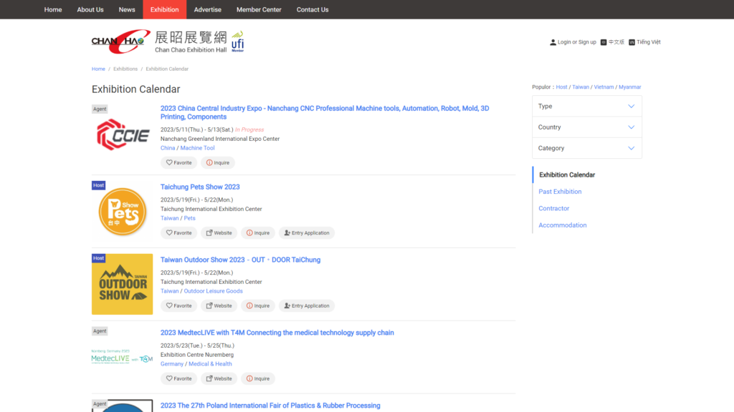Toggle favorite on Taiwan Outdoor Show 2023
Viewport: 734px width, 412px height.
pyautogui.click(x=169, y=305)
